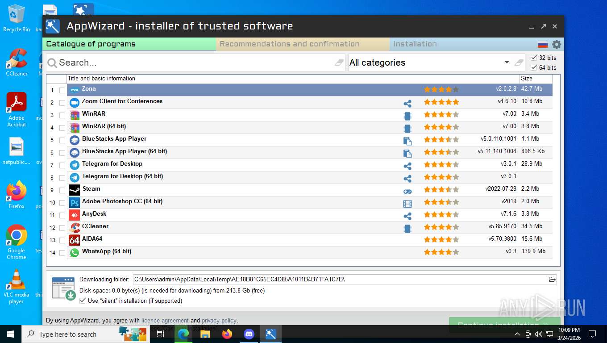The width and height of the screenshot is (607, 343).
Task: Switch language with the Russian flag icon
Action: 543,44
